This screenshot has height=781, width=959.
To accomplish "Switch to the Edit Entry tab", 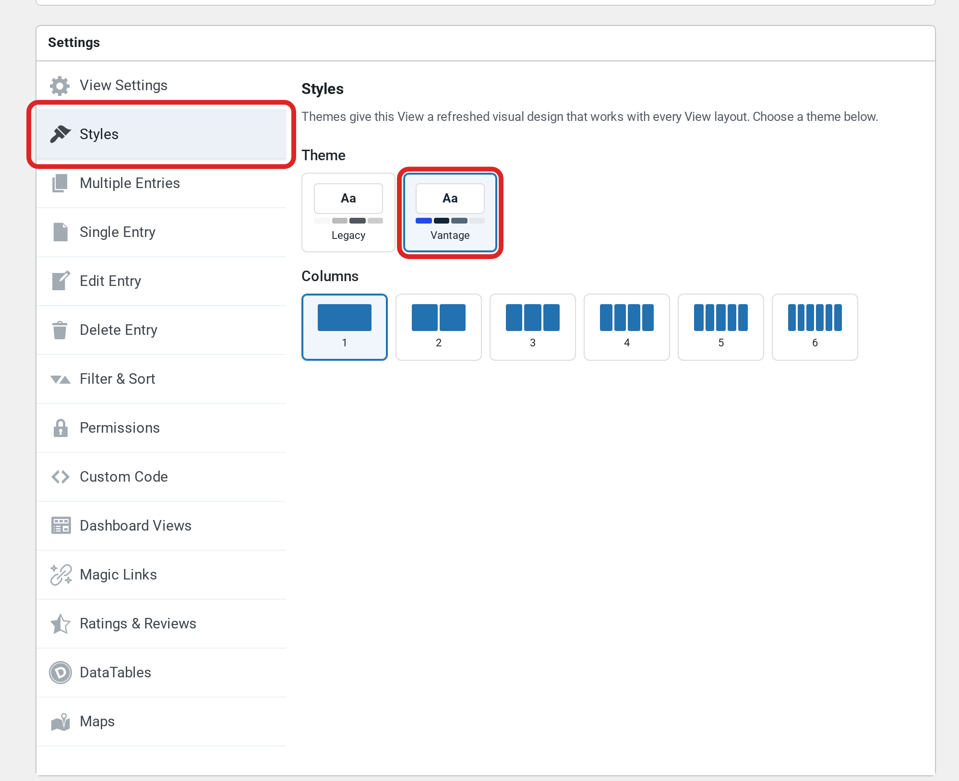I will (x=161, y=281).
